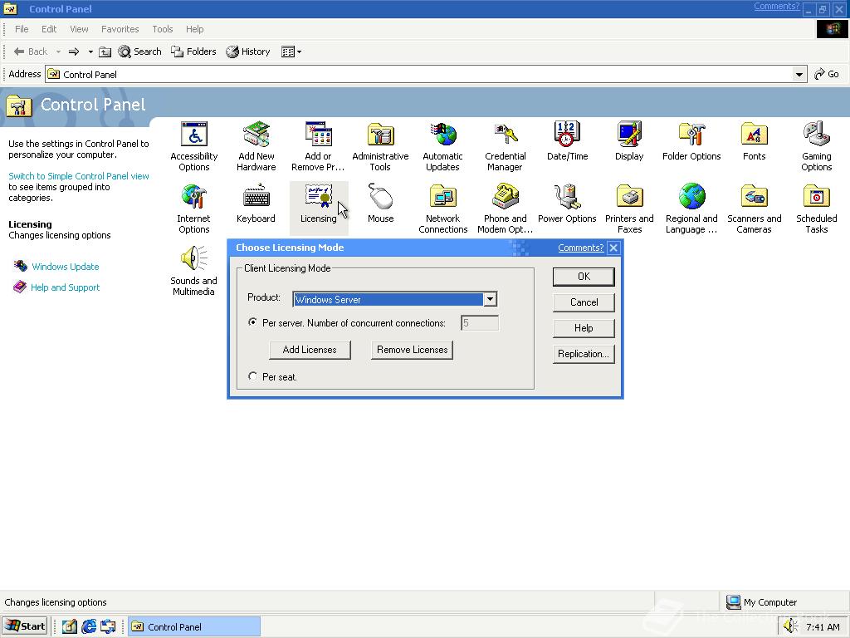Screen dimensions: 850x638
Task: Launch Internet Explorer from quick launch
Action: (x=89, y=626)
